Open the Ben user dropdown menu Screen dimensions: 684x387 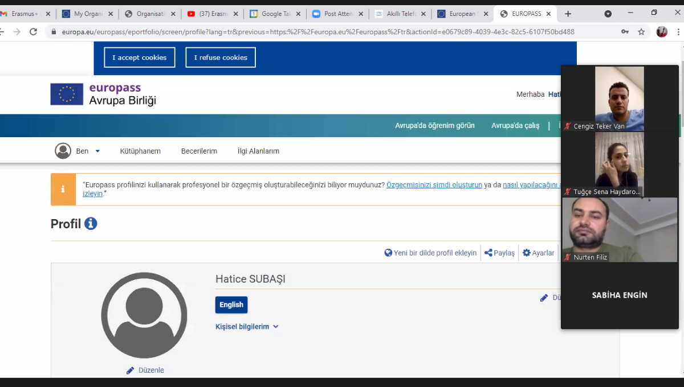tap(78, 151)
